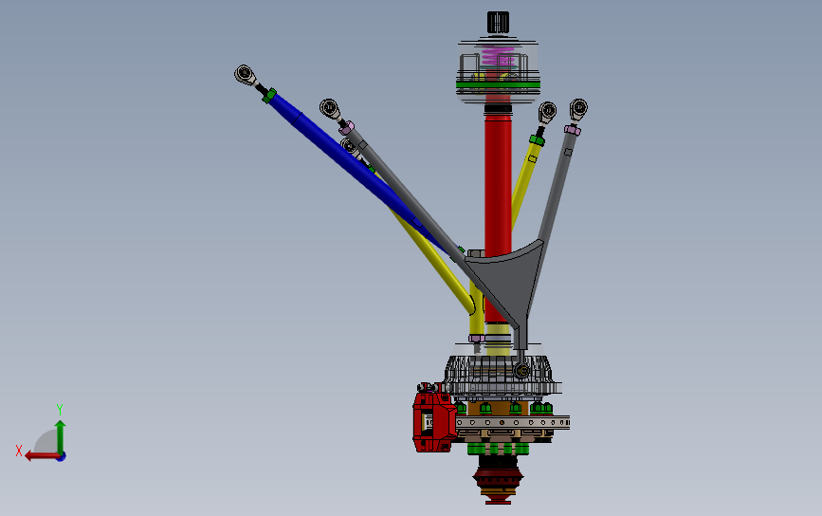Select the red brake caliper
Viewport: 822px width, 516px height.
433,422
